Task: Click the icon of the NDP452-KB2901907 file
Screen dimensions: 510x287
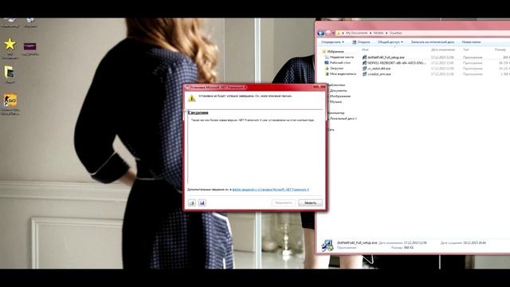Action: click(x=364, y=63)
